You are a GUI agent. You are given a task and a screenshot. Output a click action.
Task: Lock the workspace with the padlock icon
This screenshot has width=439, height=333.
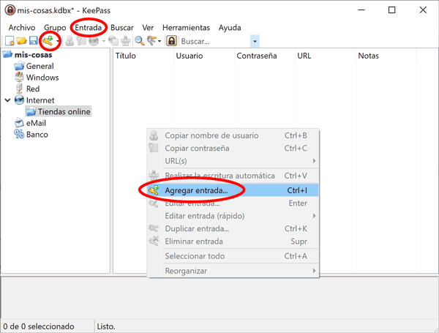tap(172, 41)
